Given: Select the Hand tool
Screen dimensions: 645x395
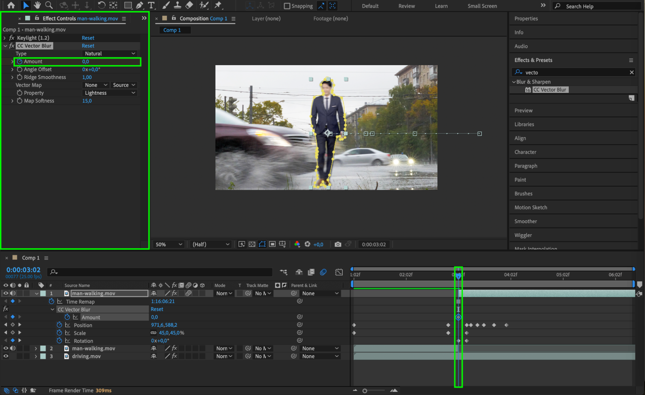Looking at the screenshot, I should [x=37, y=5].
